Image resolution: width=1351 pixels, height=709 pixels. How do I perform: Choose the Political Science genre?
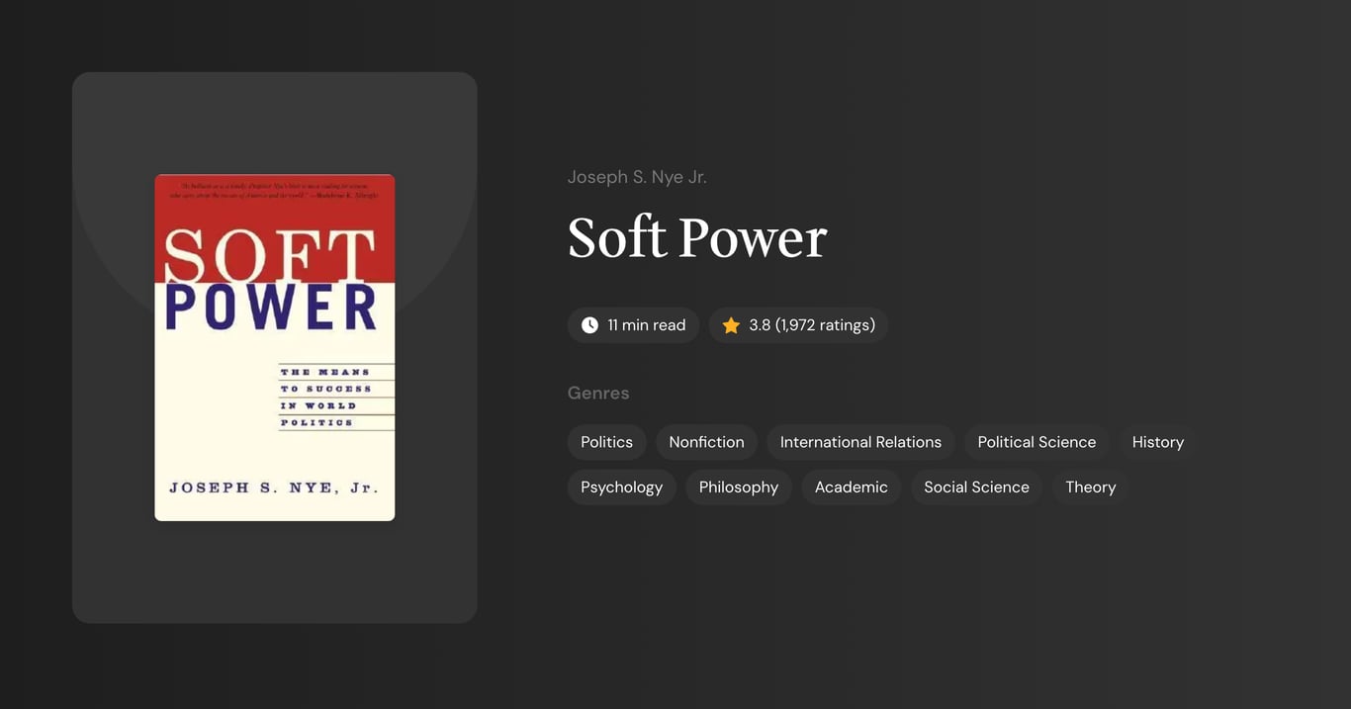(1036, 442)
